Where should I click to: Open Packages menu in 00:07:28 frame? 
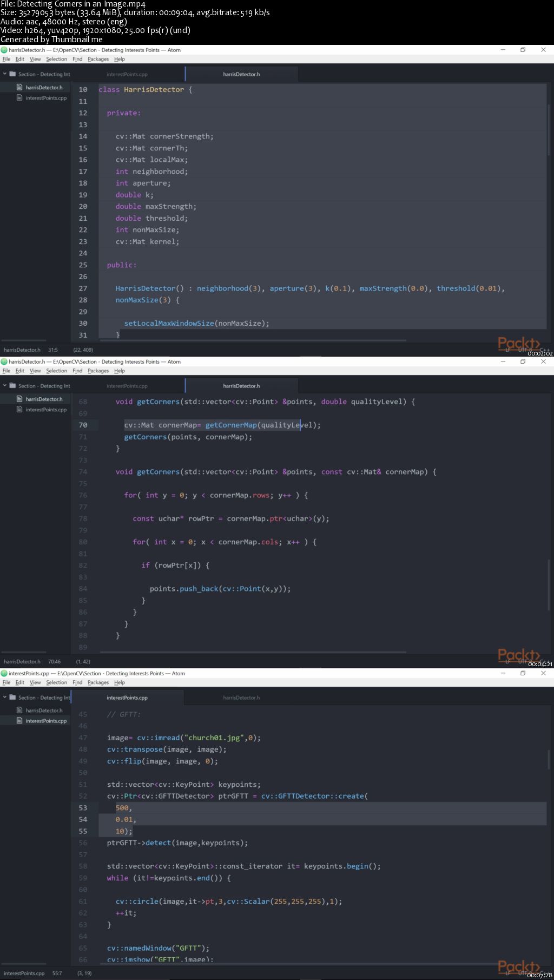pyautogui.click(x=98, y=682)
